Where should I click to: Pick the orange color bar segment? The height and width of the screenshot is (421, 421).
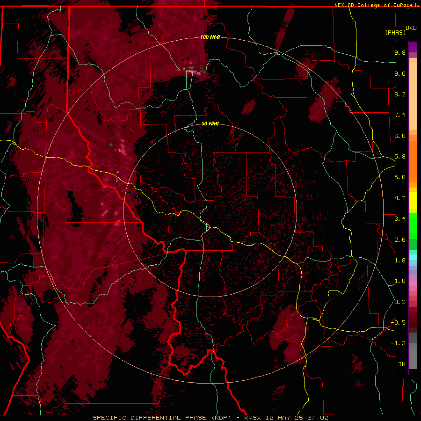point(413,161)
